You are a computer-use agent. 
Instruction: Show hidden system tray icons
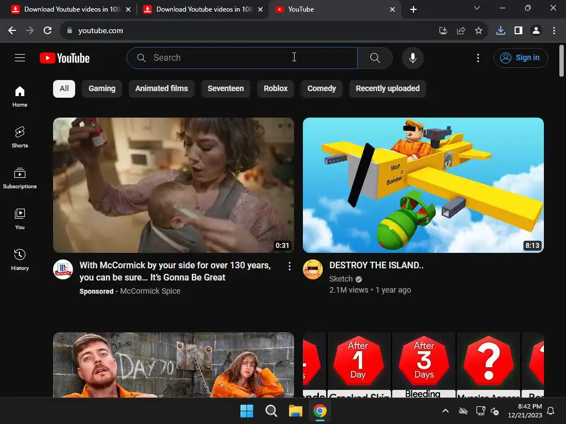pyautogui.click(x=446, y=411)
